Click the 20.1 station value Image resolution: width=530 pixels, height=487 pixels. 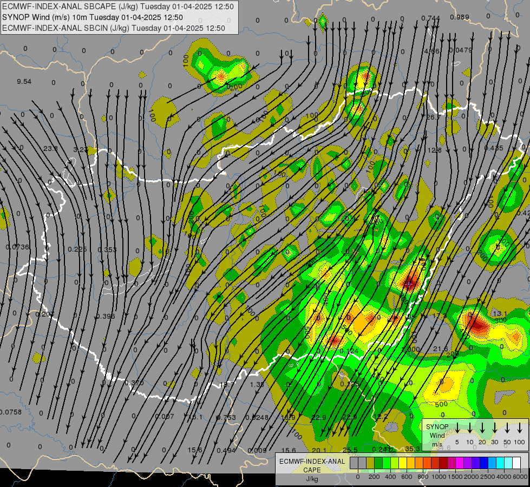pos(319,450)
